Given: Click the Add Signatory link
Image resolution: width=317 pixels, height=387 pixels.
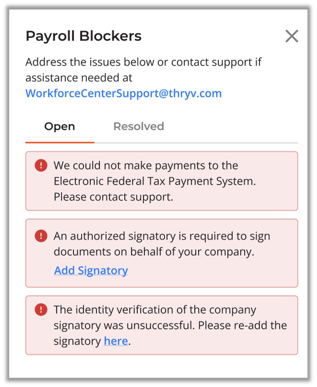Looking at the screenshot, I should point(91,270).
